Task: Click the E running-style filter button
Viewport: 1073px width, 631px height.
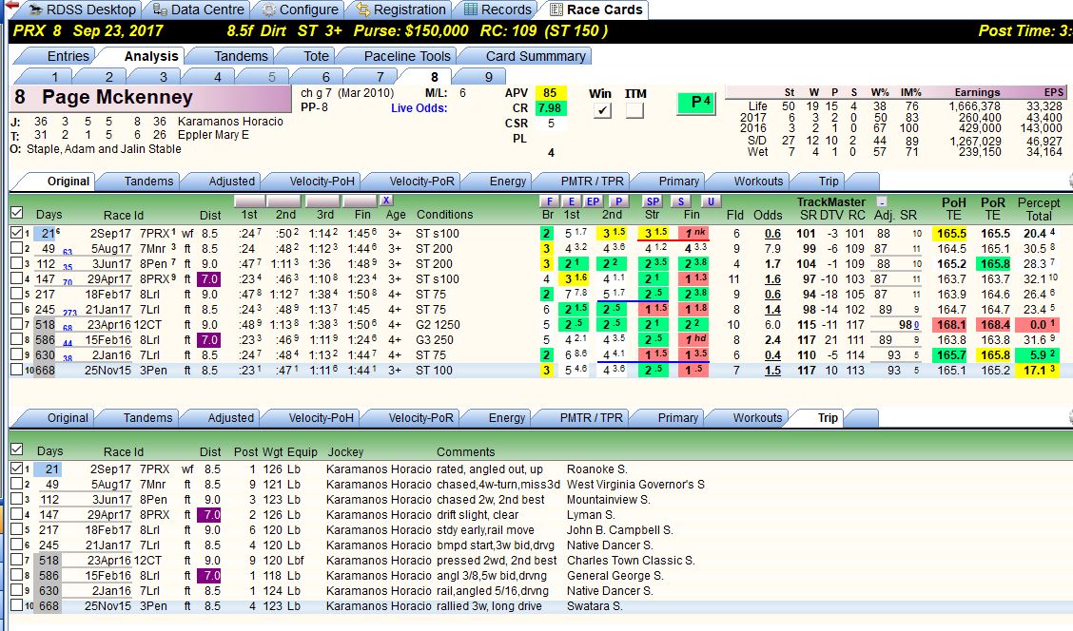Action: (x=571, y=201)
